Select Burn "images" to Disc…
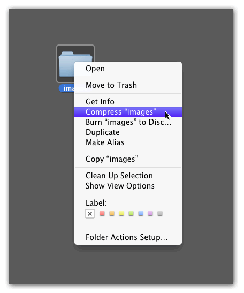The width and height of the screenshot is (244, 293). (128, 122)
